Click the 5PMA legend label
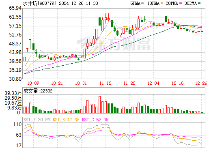This screenshot has height=148, width=211. click(135, 3)
